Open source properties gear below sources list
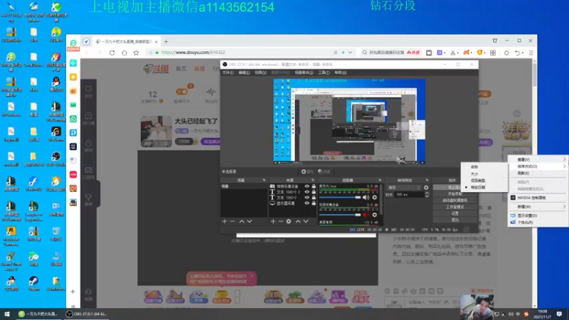 pyautogui.click(x=289, y=221)
